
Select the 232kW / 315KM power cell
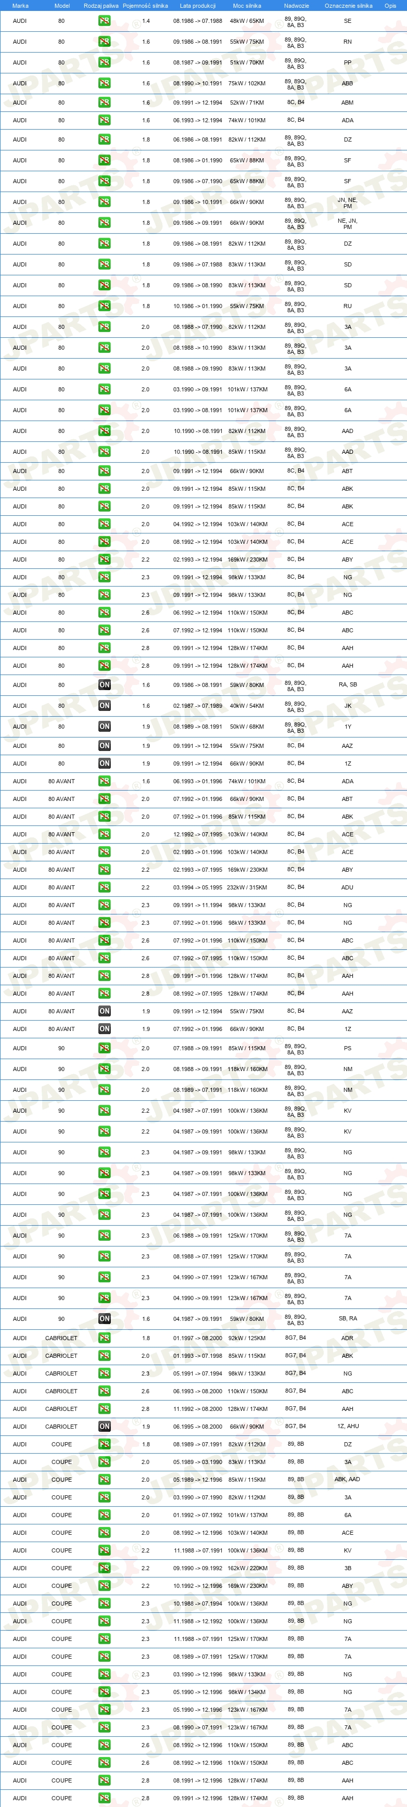(247, 887)
